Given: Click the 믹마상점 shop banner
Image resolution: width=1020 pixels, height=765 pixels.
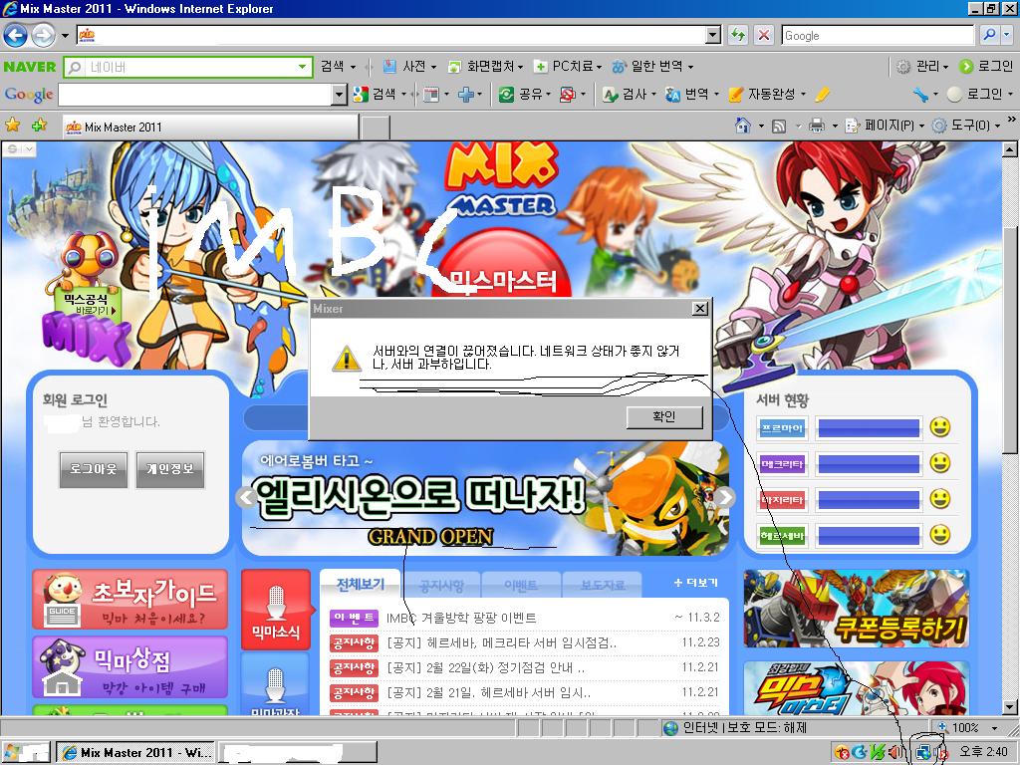Looking at the screenshot, I should pos(130,666).
